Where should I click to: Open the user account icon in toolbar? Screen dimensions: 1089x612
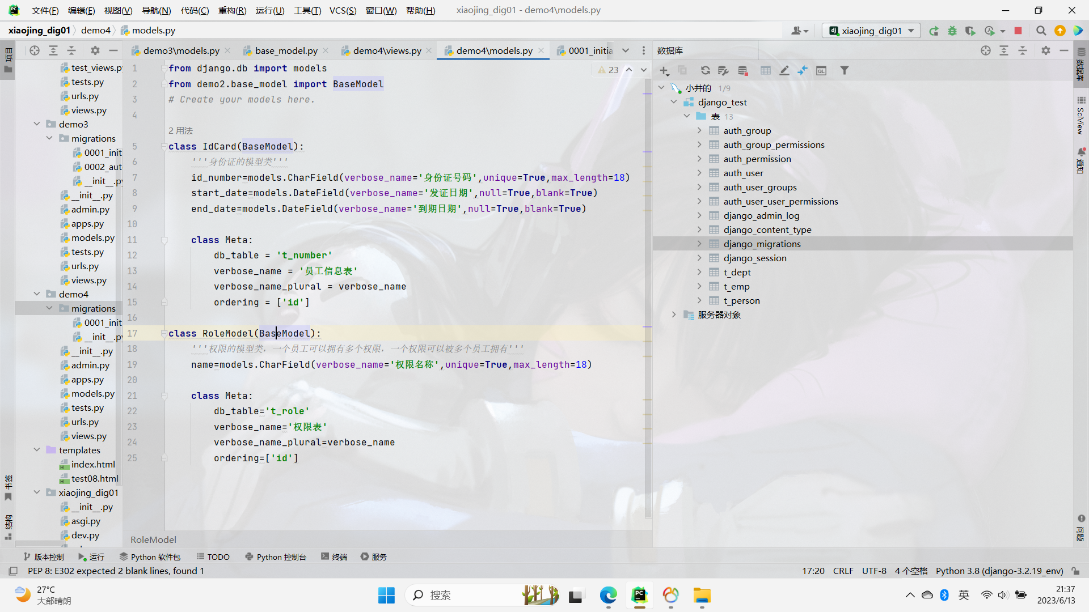[x=799, y=31]
